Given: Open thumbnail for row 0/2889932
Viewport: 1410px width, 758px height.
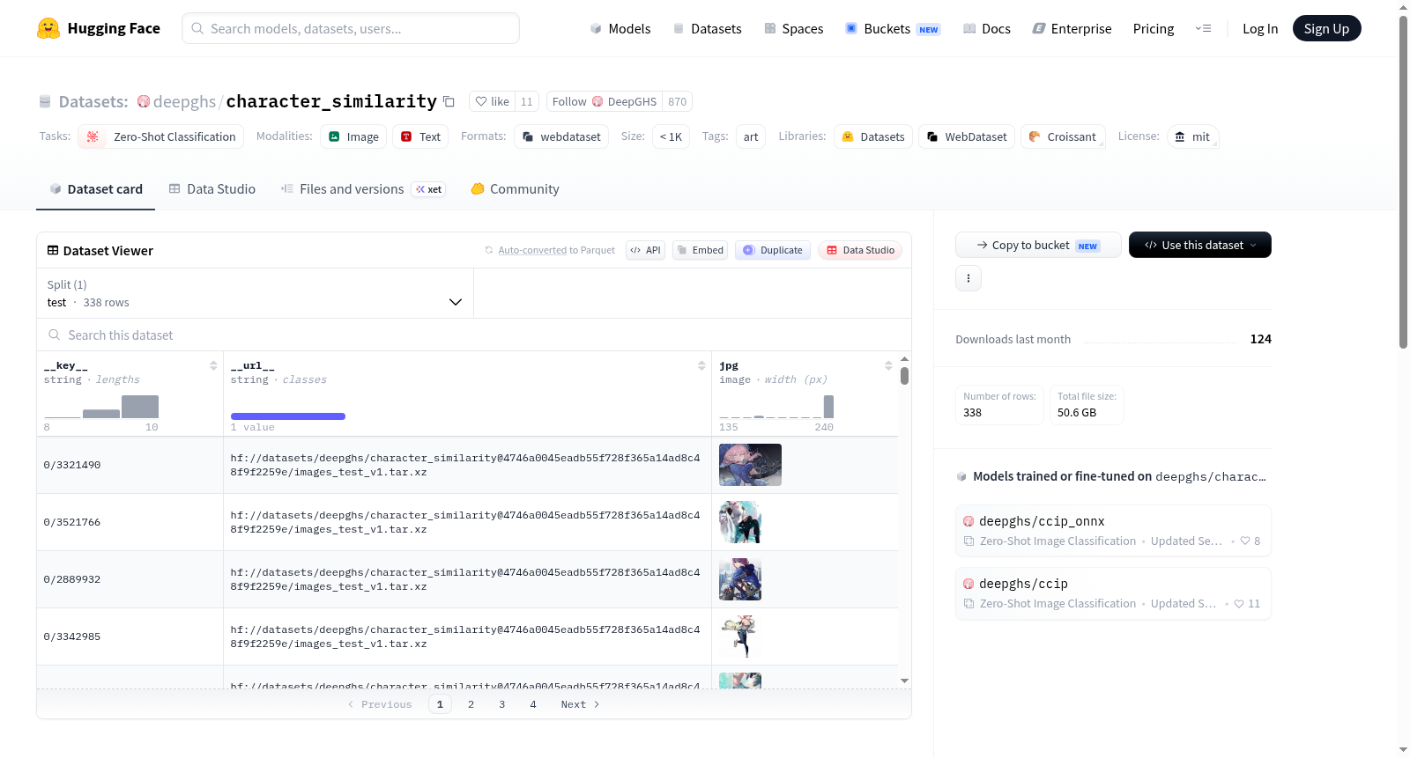Looking at the screenshot, I should coord(740,579).
